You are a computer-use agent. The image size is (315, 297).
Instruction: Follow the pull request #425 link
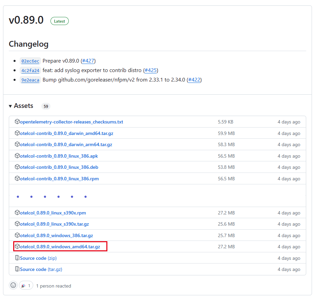point(151,70)
